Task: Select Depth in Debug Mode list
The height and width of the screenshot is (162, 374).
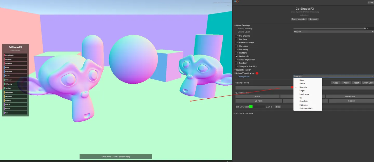Action: (x=308, y=84)
